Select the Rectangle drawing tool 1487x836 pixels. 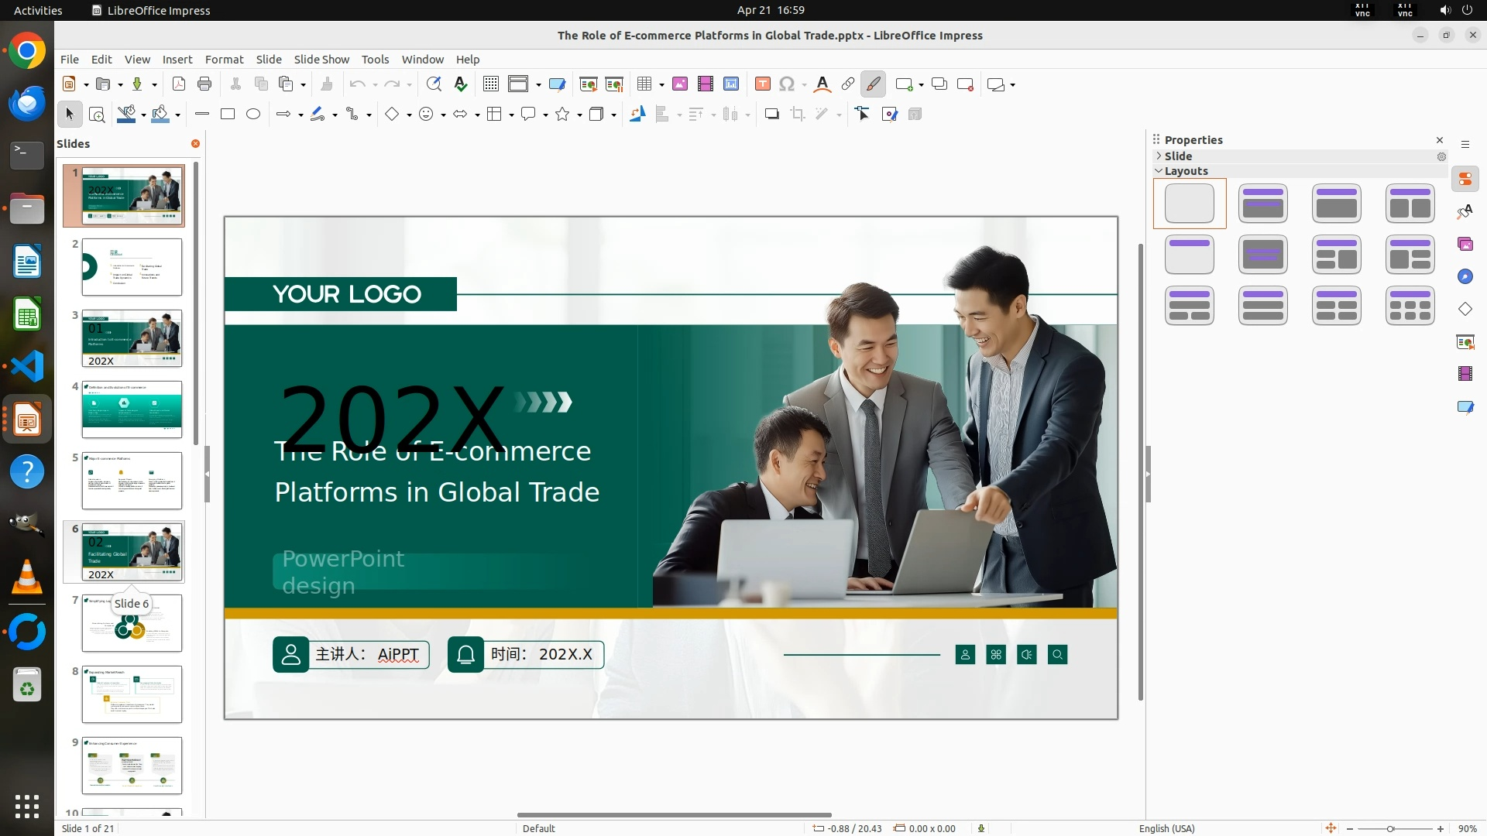pyautogui.click(x=228, y=115)
